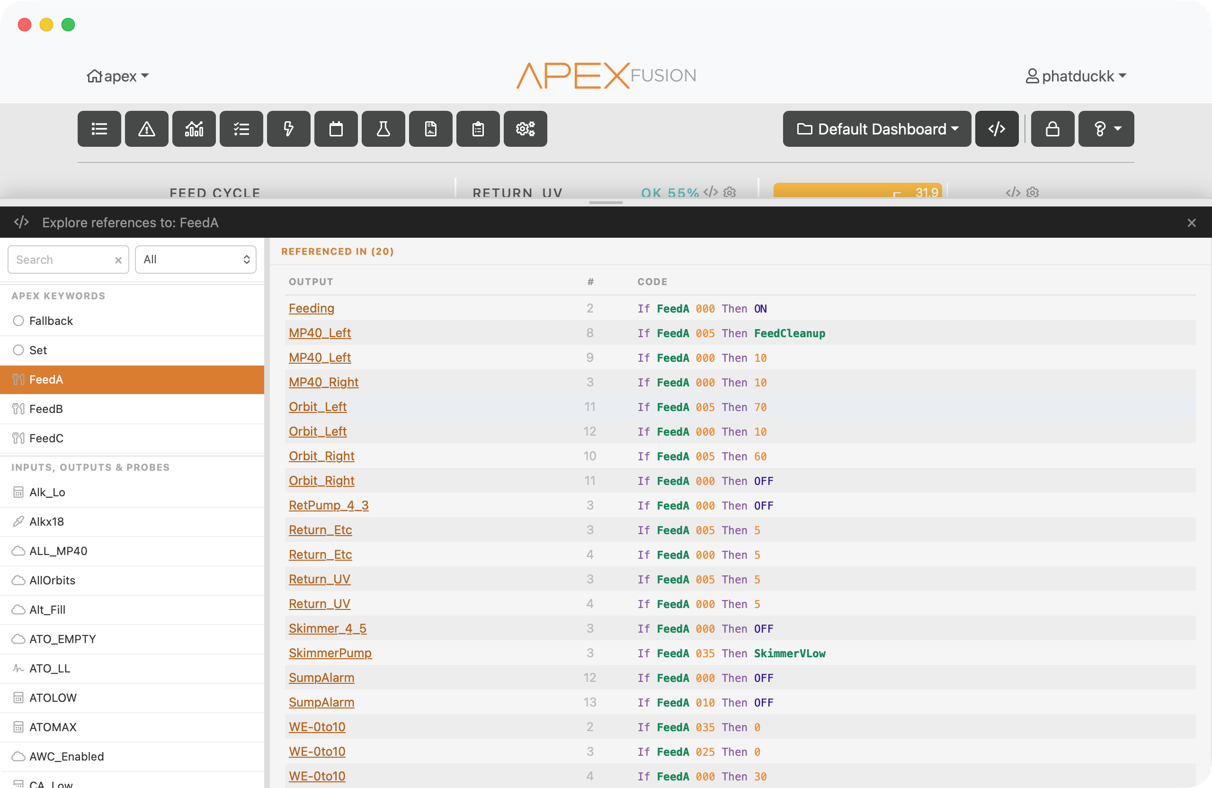
Task: Open the list view toolbar icon
Action: [x=99, y=129]
